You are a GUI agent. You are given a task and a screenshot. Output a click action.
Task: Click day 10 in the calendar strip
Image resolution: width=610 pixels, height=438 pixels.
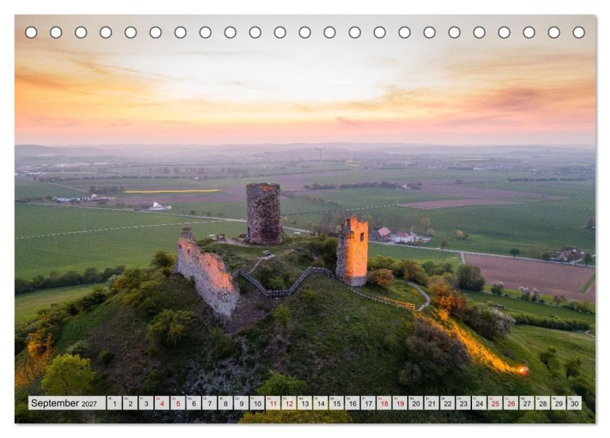tap(257, 403)
